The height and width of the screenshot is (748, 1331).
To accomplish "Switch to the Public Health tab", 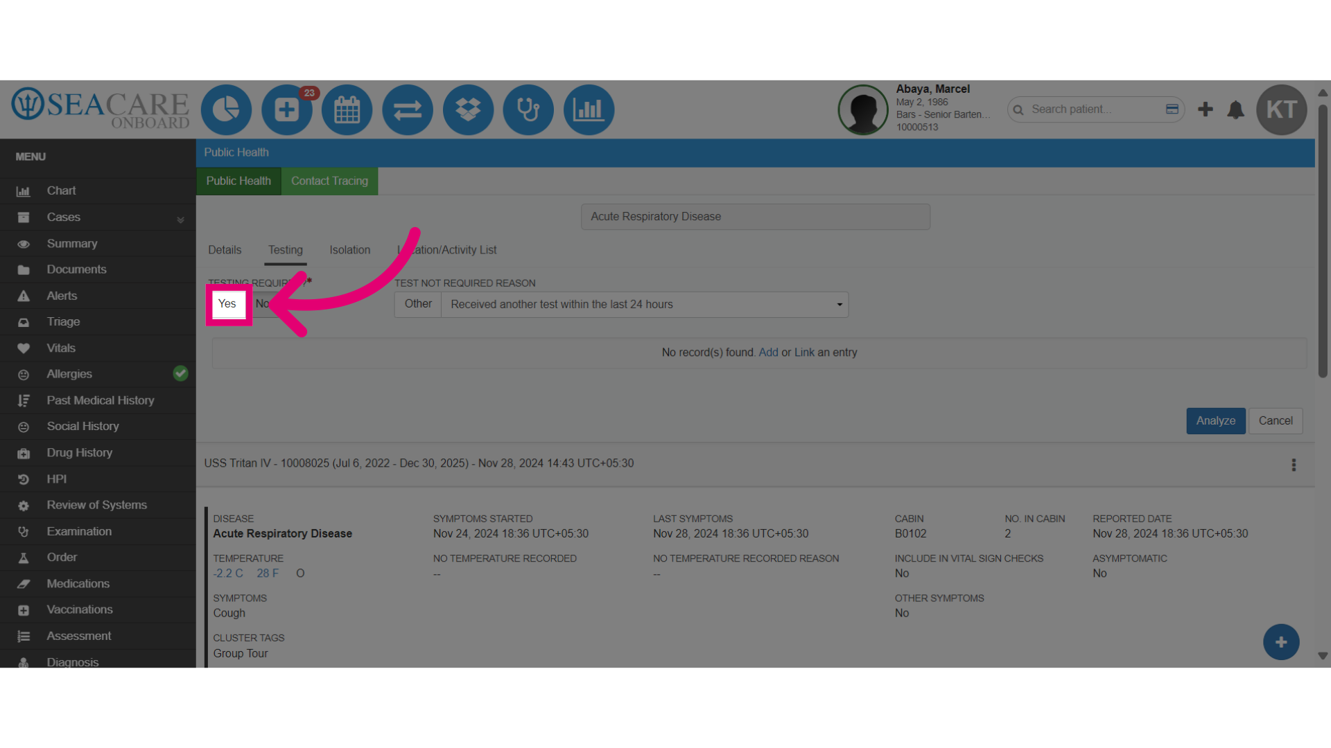I will pyautogui.click(x=238, y=181).
